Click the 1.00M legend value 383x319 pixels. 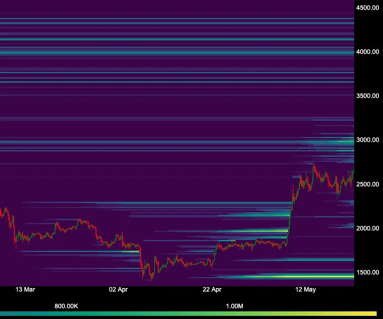234,306
